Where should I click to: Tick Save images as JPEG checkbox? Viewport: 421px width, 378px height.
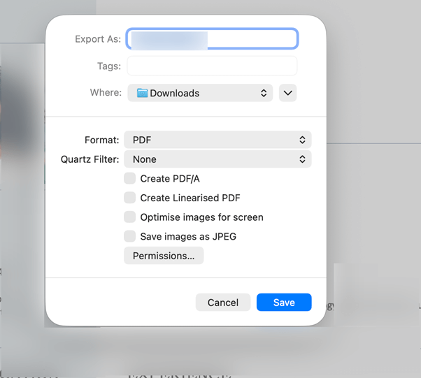click(129, 236)
